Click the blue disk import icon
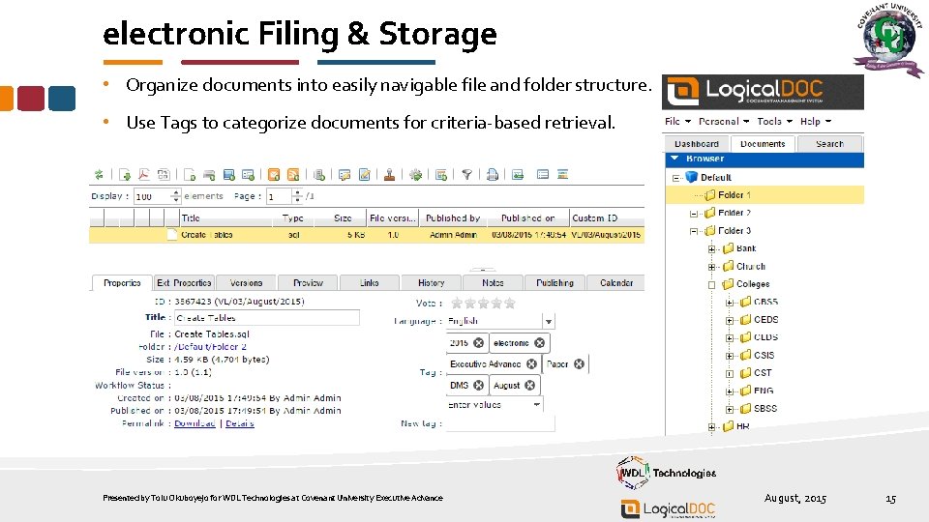The width and height of the screenshot is (929, 522). pyautogui.click(x=229, y=175)
